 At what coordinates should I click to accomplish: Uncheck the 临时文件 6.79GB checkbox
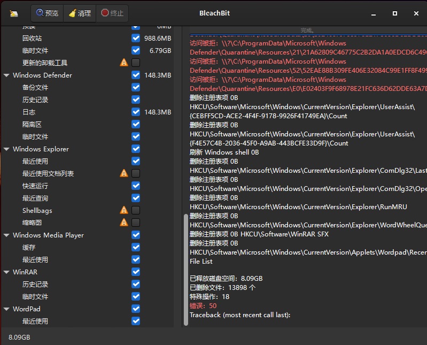[136, 50]
